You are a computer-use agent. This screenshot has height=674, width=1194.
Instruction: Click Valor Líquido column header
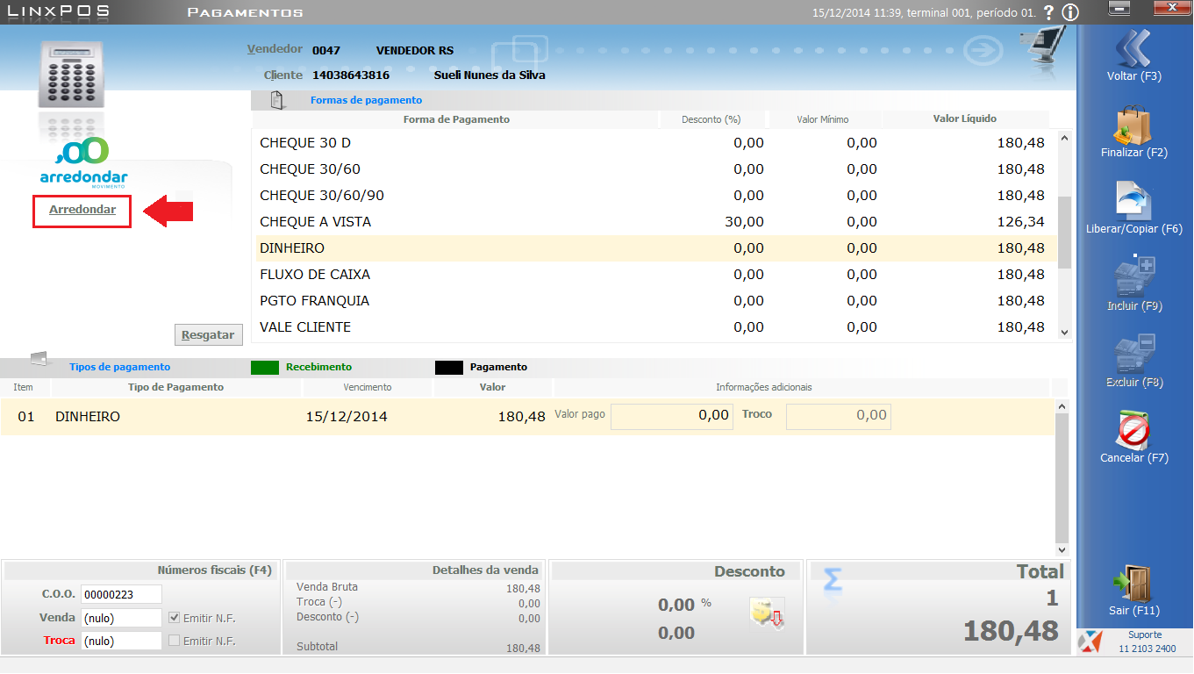point(965,119)
